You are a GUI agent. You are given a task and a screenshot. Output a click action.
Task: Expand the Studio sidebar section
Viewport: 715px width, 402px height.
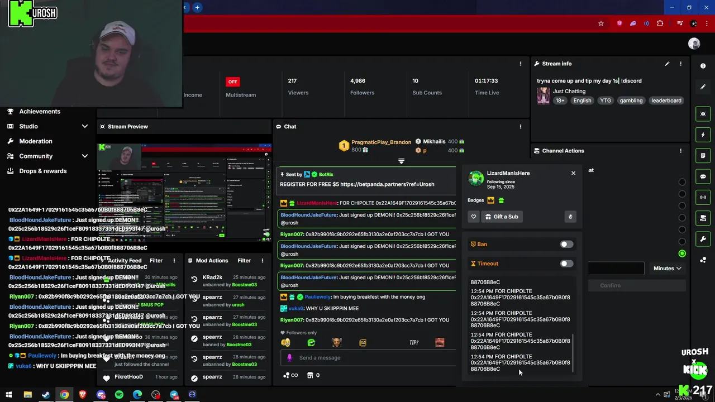coord(85,126)
